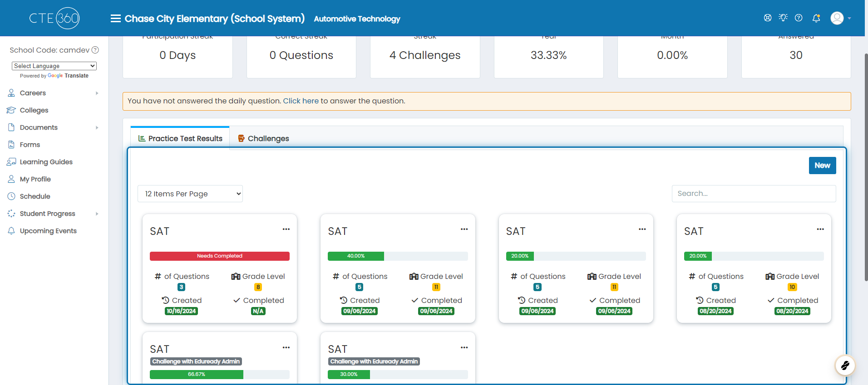The image size is (868, 385).
Task: Click the lightbulb ideas icon in header
Action: tap(783, 18)
